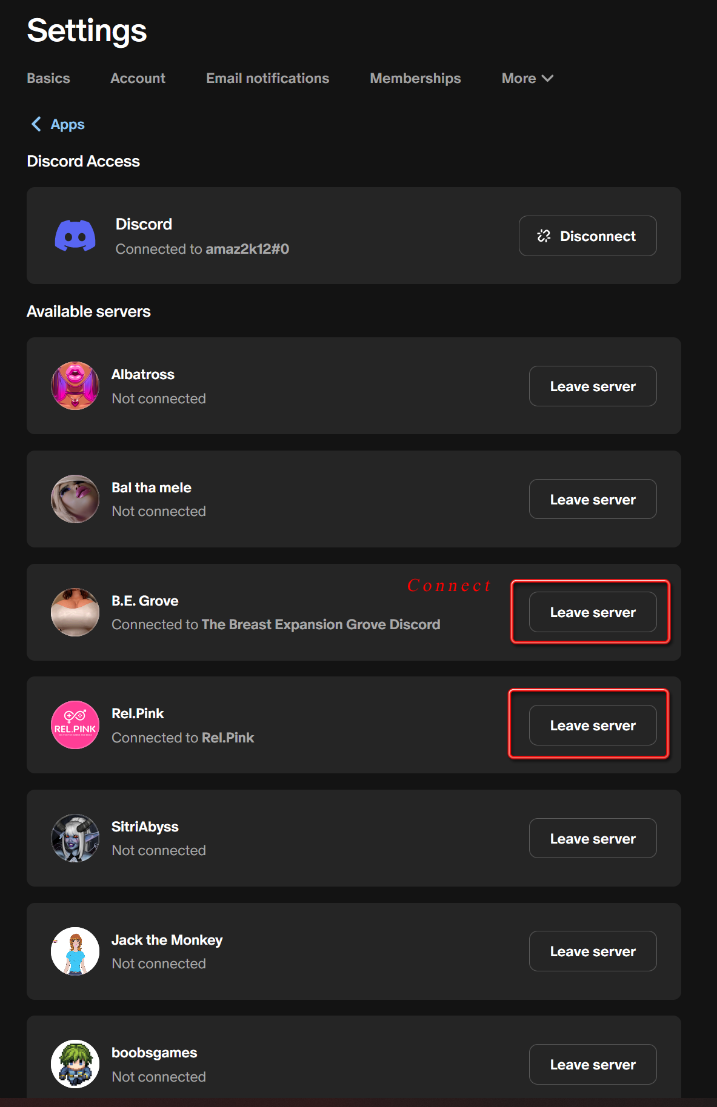
Task: Return to the Apps page link
Action: tap(67, 124)
